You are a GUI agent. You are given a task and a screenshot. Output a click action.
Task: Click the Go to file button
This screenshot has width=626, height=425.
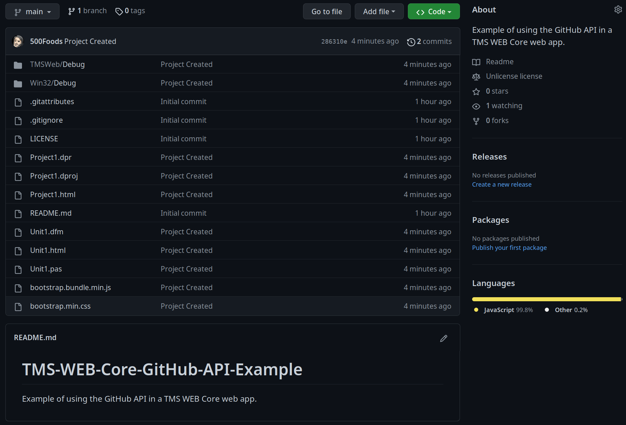pyautogui.click(x=327, y=11)
